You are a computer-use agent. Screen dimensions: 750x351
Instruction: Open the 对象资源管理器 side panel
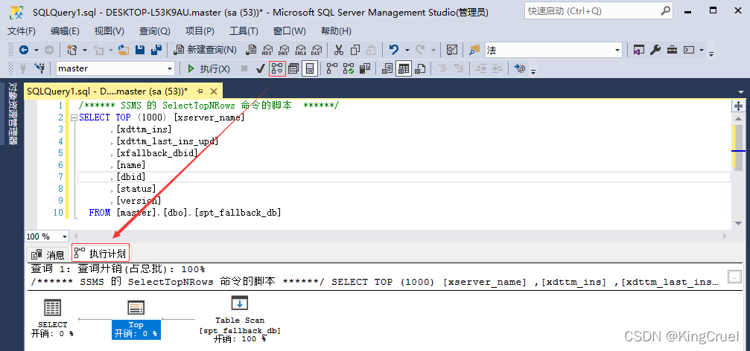(x=13, y=113)
